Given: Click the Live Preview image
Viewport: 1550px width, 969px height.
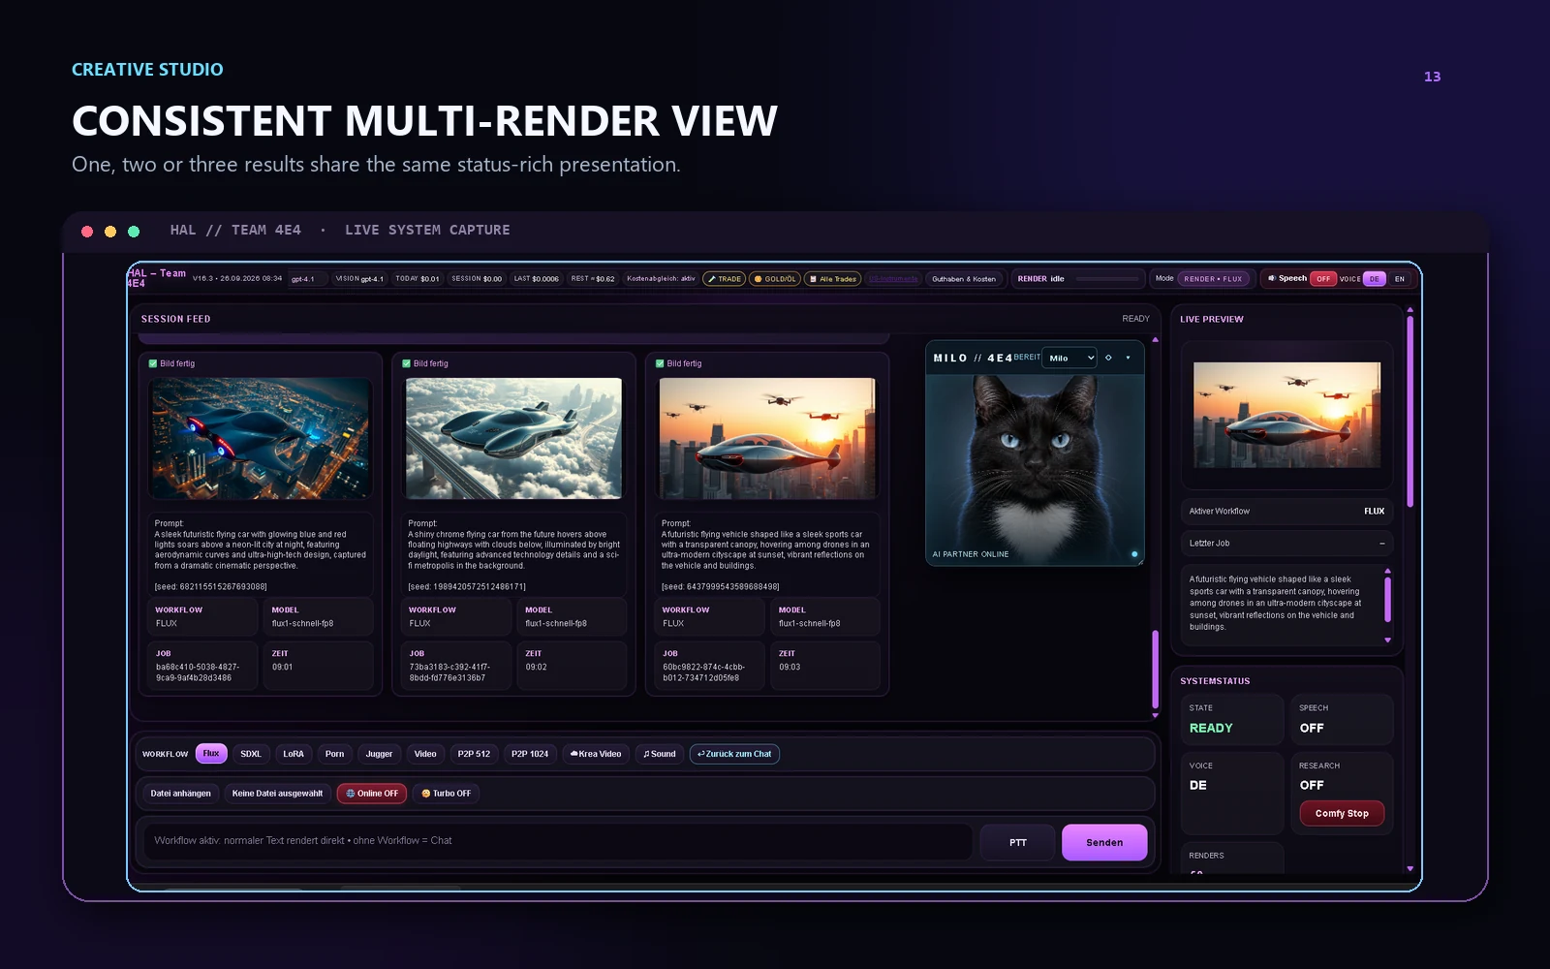Looking at the screenshot, I should tap(1286, 415).
